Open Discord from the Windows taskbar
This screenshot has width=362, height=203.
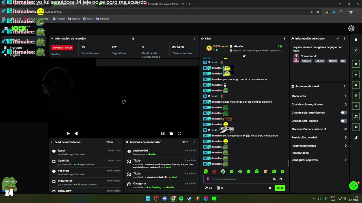coord(165,198)
